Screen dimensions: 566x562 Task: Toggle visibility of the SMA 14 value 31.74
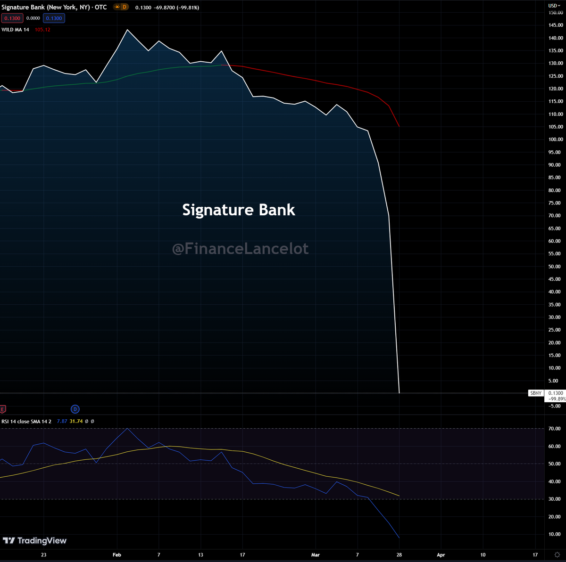click(x=75, y=421)
